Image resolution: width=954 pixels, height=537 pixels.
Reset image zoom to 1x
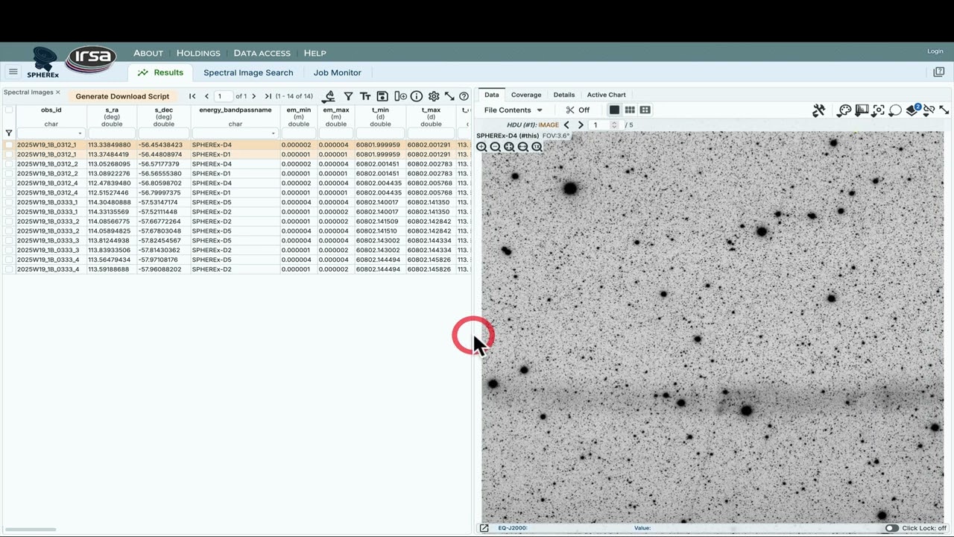(537, 147)
